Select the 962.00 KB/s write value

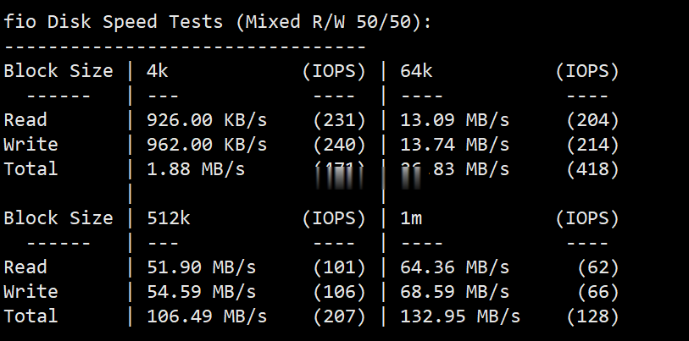pos(207,145)
